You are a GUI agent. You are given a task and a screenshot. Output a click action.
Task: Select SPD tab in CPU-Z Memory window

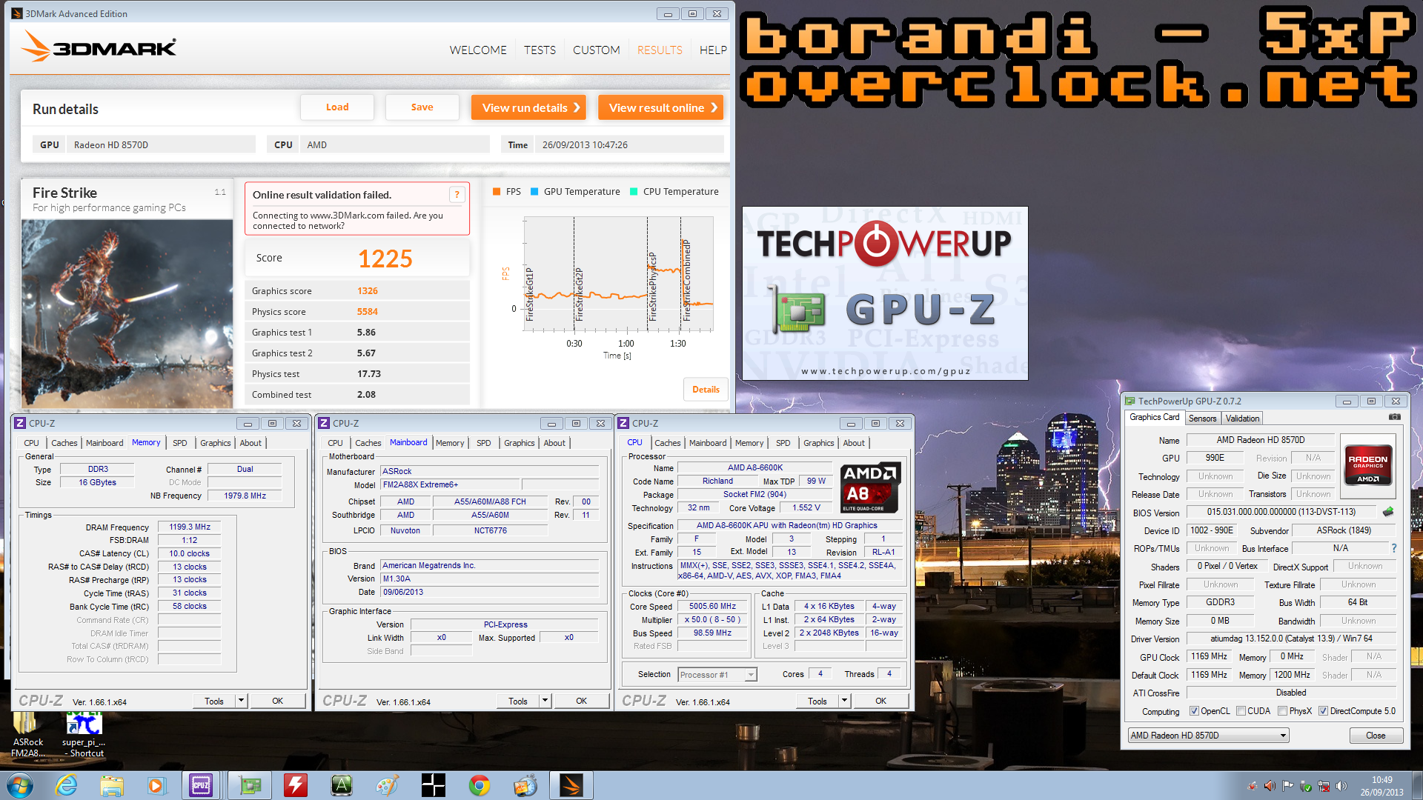coord(180,443)
